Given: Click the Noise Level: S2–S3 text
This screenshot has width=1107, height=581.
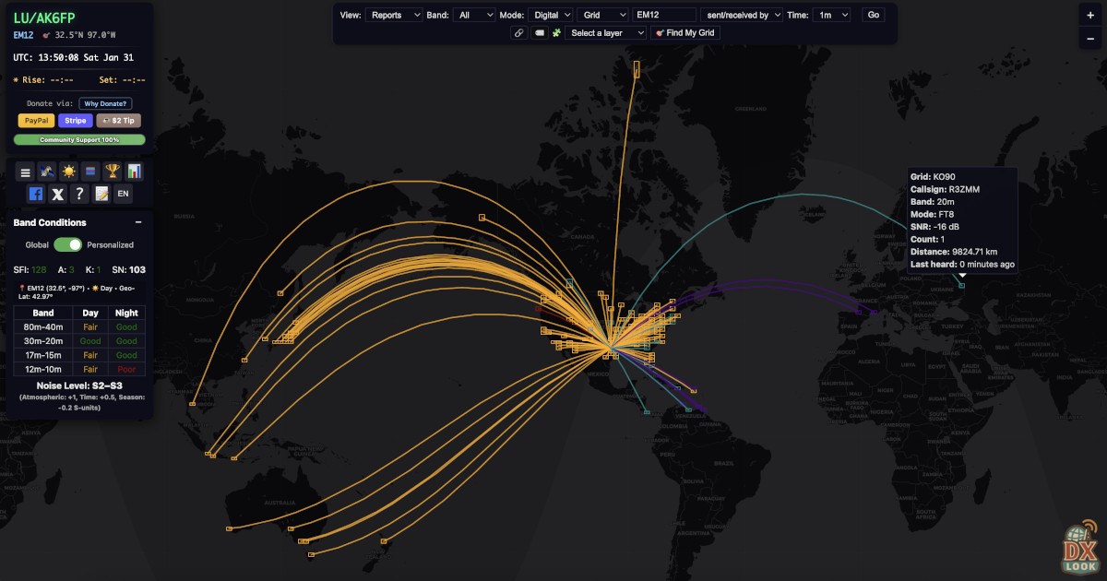Looking at the screenshot, I should tap(79, 385).
